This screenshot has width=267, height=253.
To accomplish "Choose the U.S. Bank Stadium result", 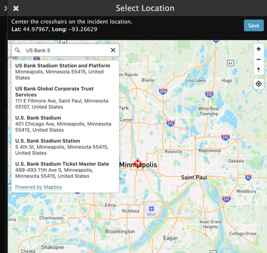I will pyautogui.click(x=65, y=124).
